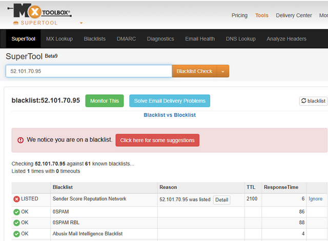
Task: Refresh the blacklist lookup
Action: point(313,101)
